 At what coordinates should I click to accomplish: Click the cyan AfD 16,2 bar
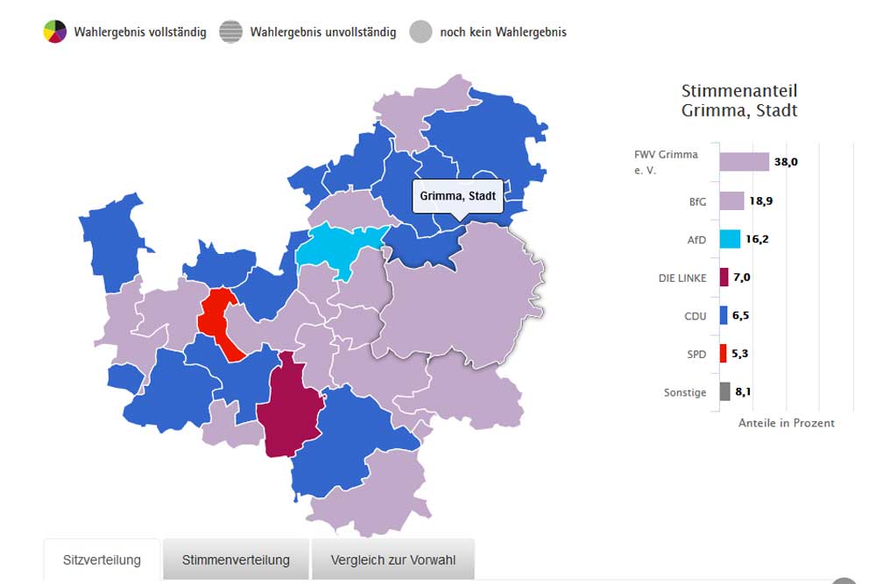[730, 239]
